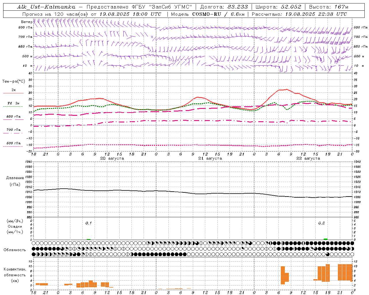Image resolution: width=369 pixels, height=295 pixels.
Task: Click the green precipitation bar under 0.1
Action: 89,239
